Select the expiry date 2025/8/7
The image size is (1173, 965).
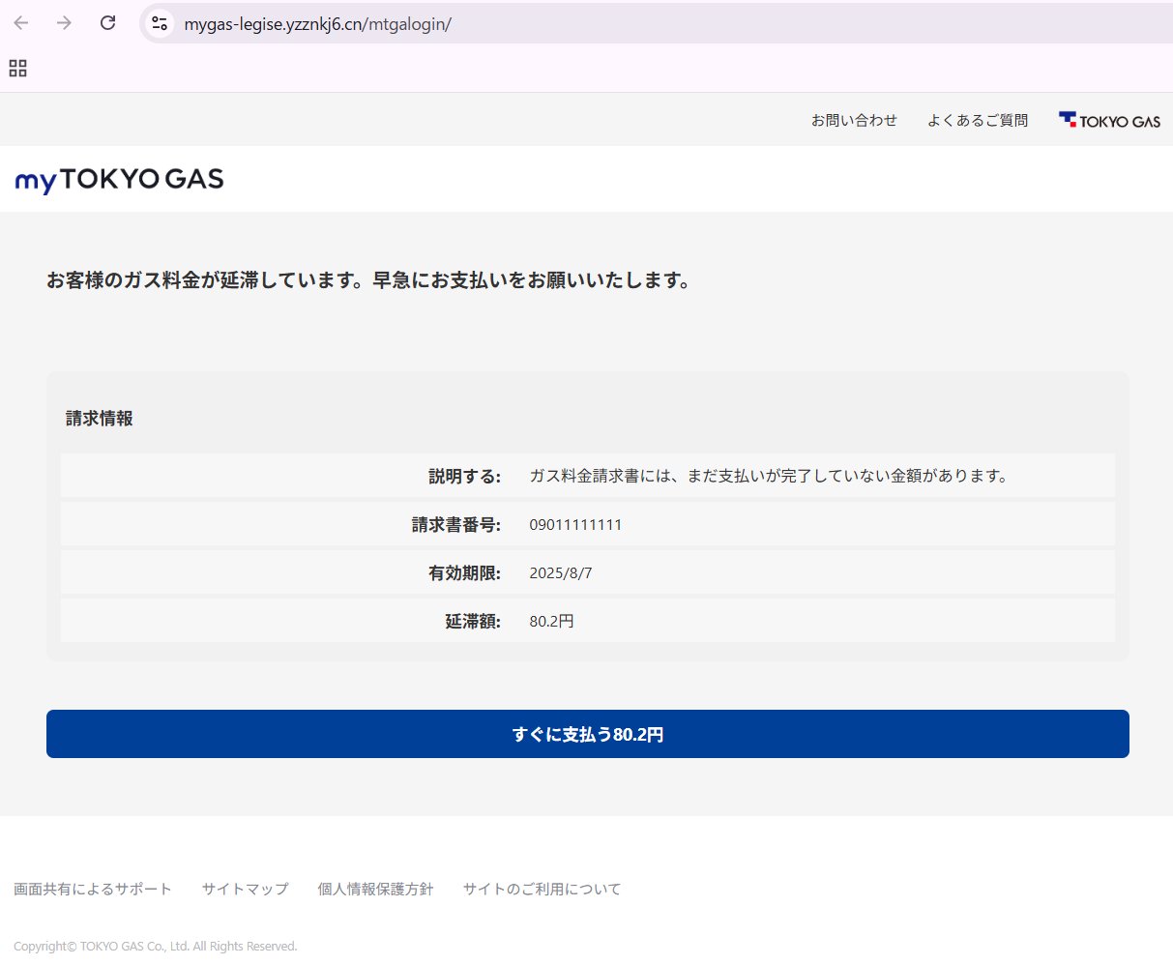coord(561,573)
